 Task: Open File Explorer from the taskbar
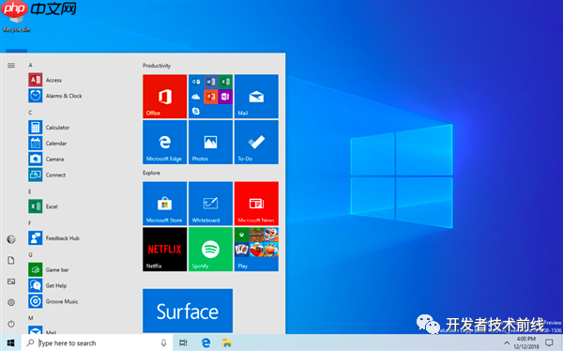(227, 343)
